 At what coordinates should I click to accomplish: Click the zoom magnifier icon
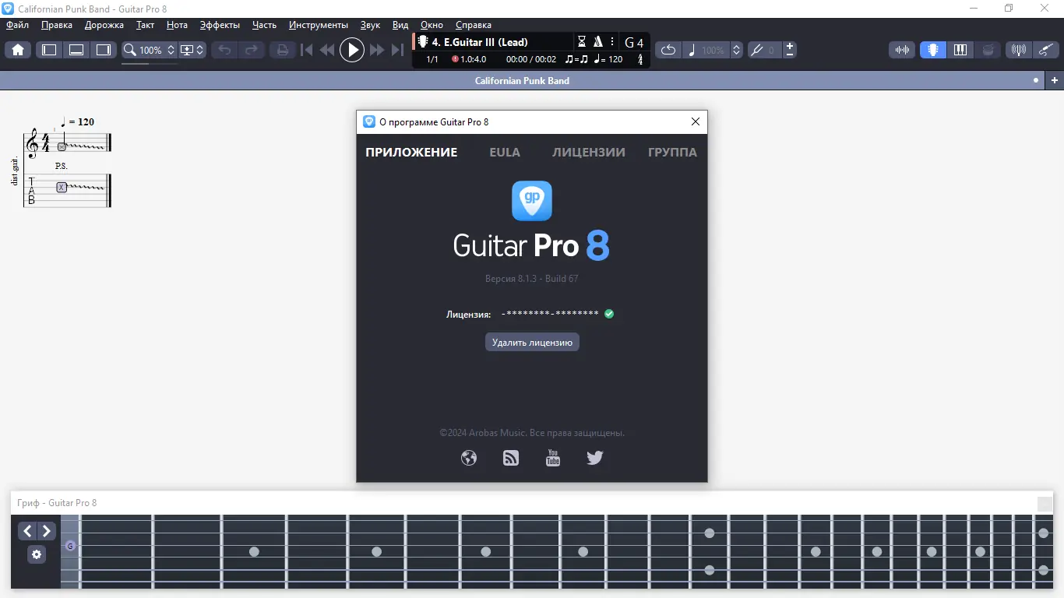tap(130, 50)
